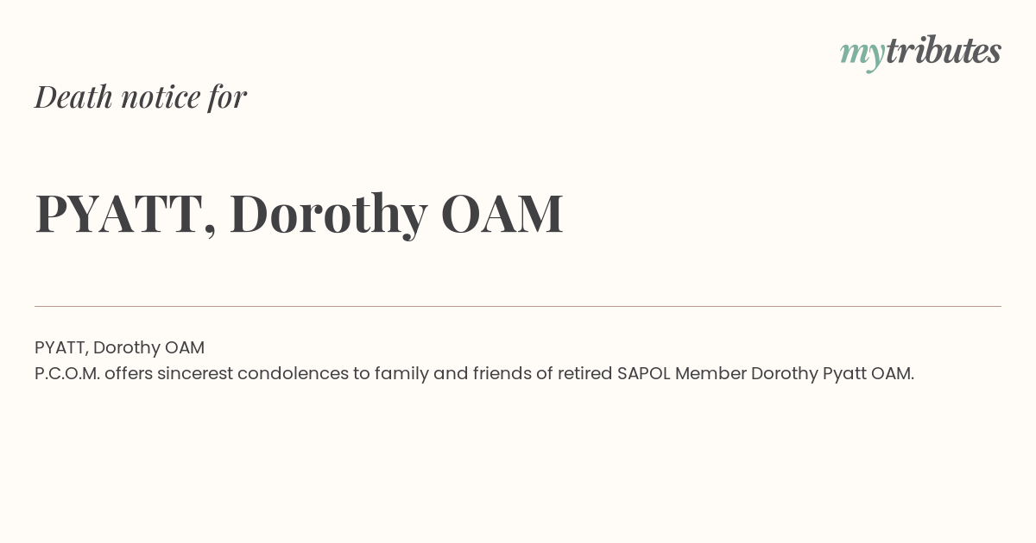Select 'Dorothy' in the large heading

(x=329, y=215)
